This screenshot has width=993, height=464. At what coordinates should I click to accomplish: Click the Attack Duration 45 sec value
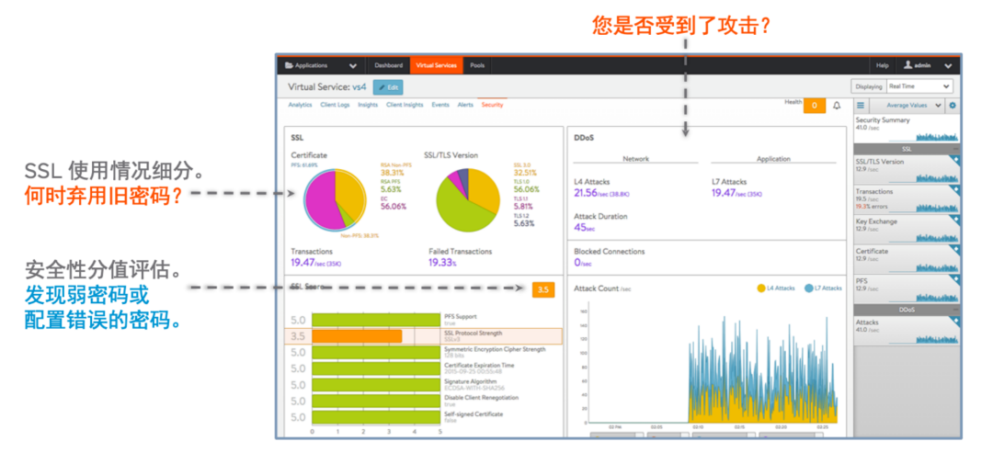tap(584, 228)
